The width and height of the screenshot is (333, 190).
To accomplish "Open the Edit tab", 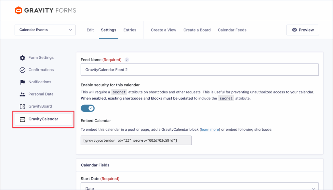I will tap(90, 30).
